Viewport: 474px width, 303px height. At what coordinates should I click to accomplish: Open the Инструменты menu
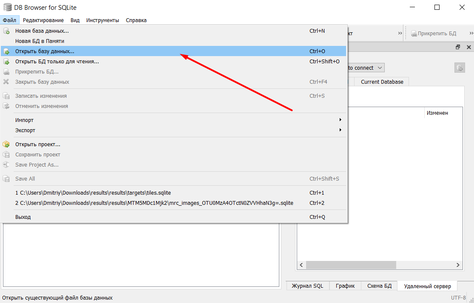coord(102,20)
